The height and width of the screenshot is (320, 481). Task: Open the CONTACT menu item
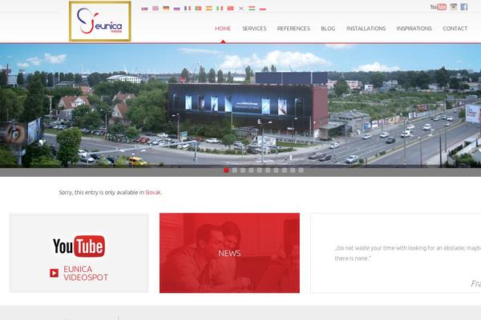click(x=455, y=29)
